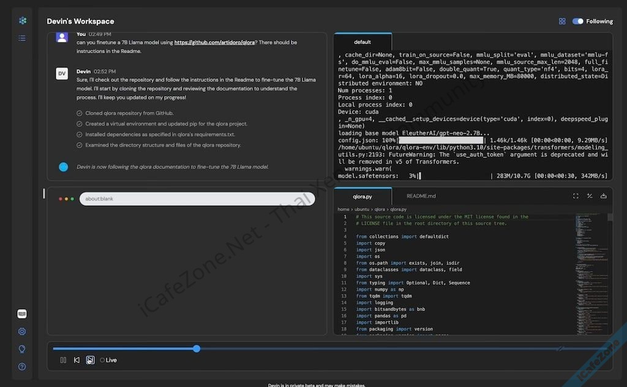Viewport: 627px width, 387px height.
Task: Skip forward to the next step
Action: pyautogui.click(x=90, y=360)
